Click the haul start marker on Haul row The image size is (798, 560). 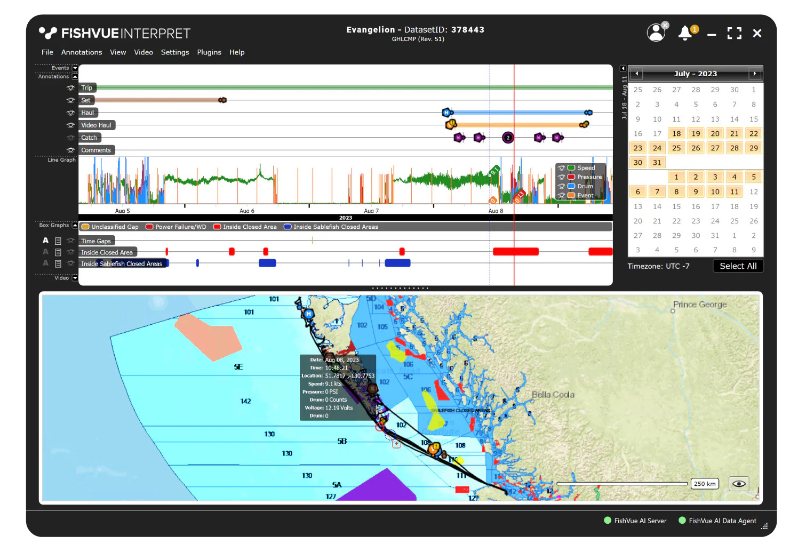click(446, 113)
